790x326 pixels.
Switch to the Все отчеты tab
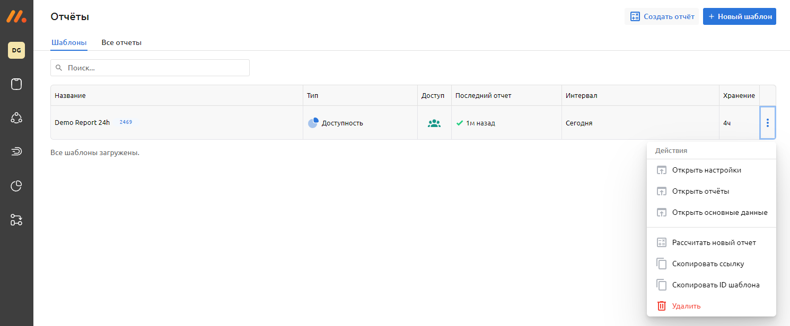(x=121, y=42)
